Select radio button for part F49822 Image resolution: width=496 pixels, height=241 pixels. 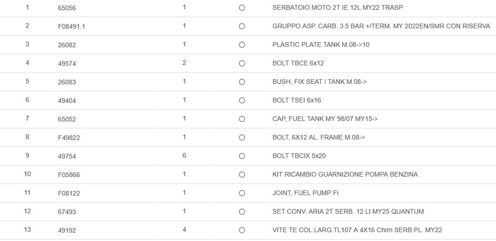coord(242,137)
